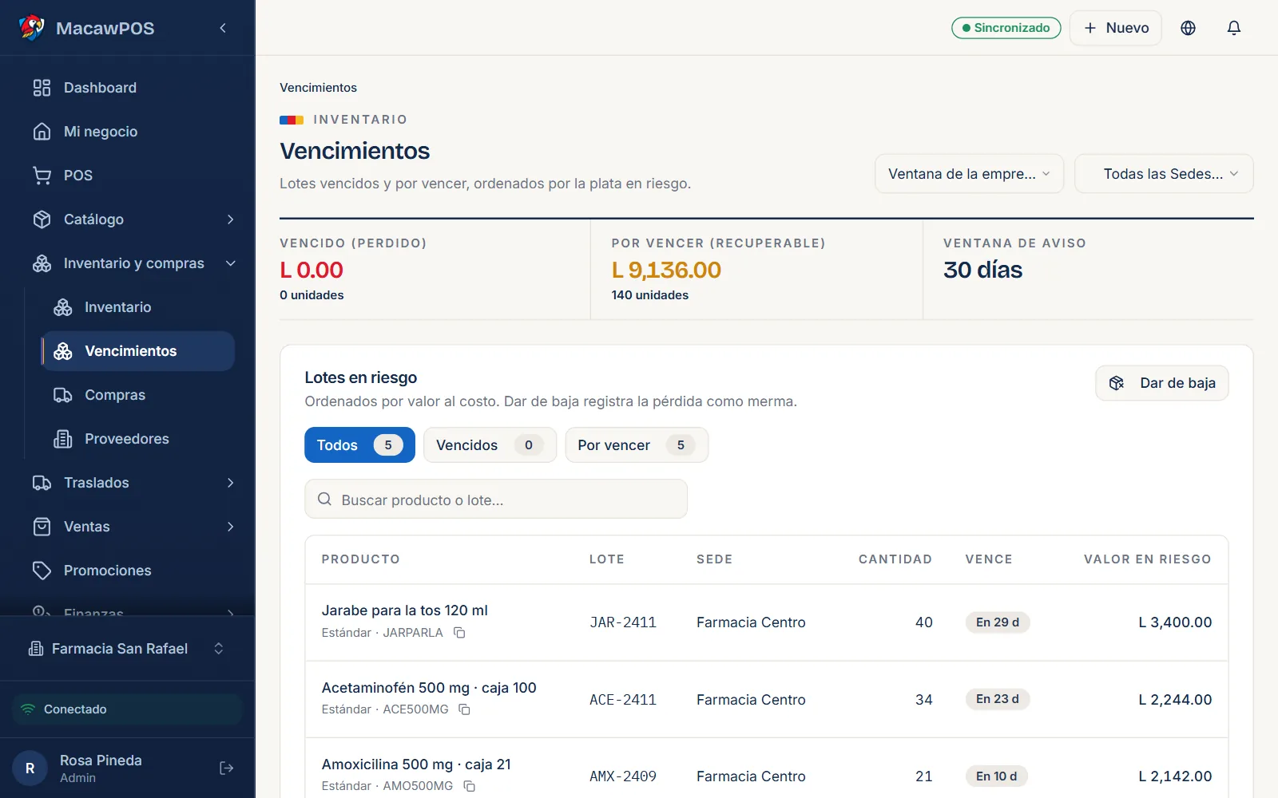Copy the ACE500MG SKU code
Viewport: 1278px width, 798px height.
click(464, 709)
